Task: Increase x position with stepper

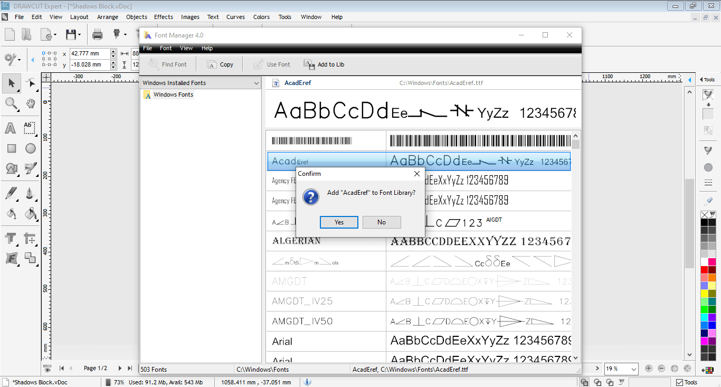Action: click(x=113, y=51)
